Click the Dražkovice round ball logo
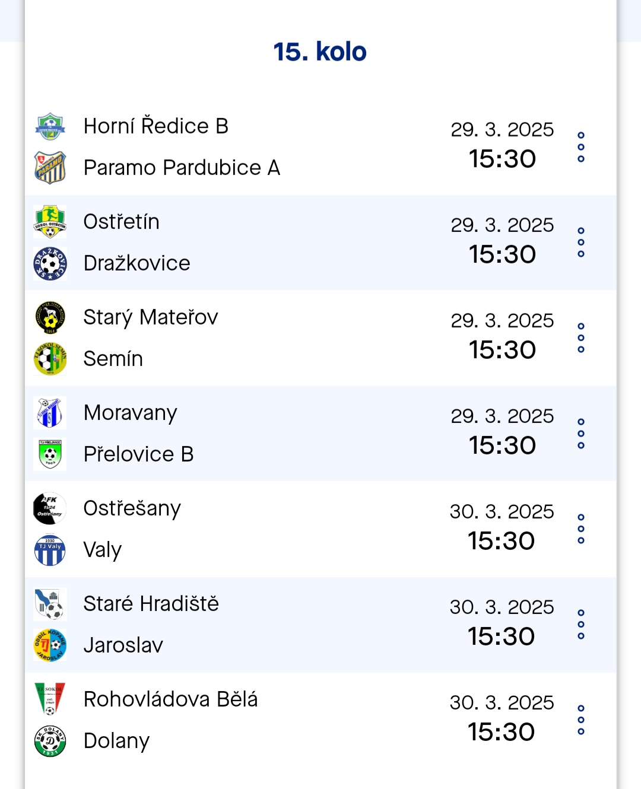641x789 pixels. pyautogui.click(x=50, y=263)
